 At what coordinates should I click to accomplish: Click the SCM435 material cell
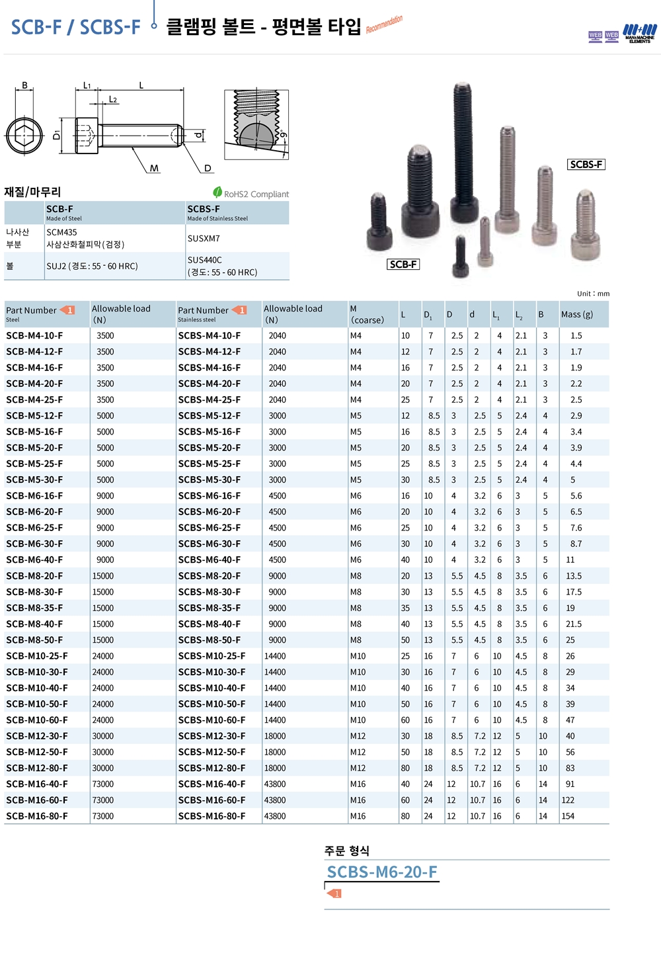click(114, 238)
